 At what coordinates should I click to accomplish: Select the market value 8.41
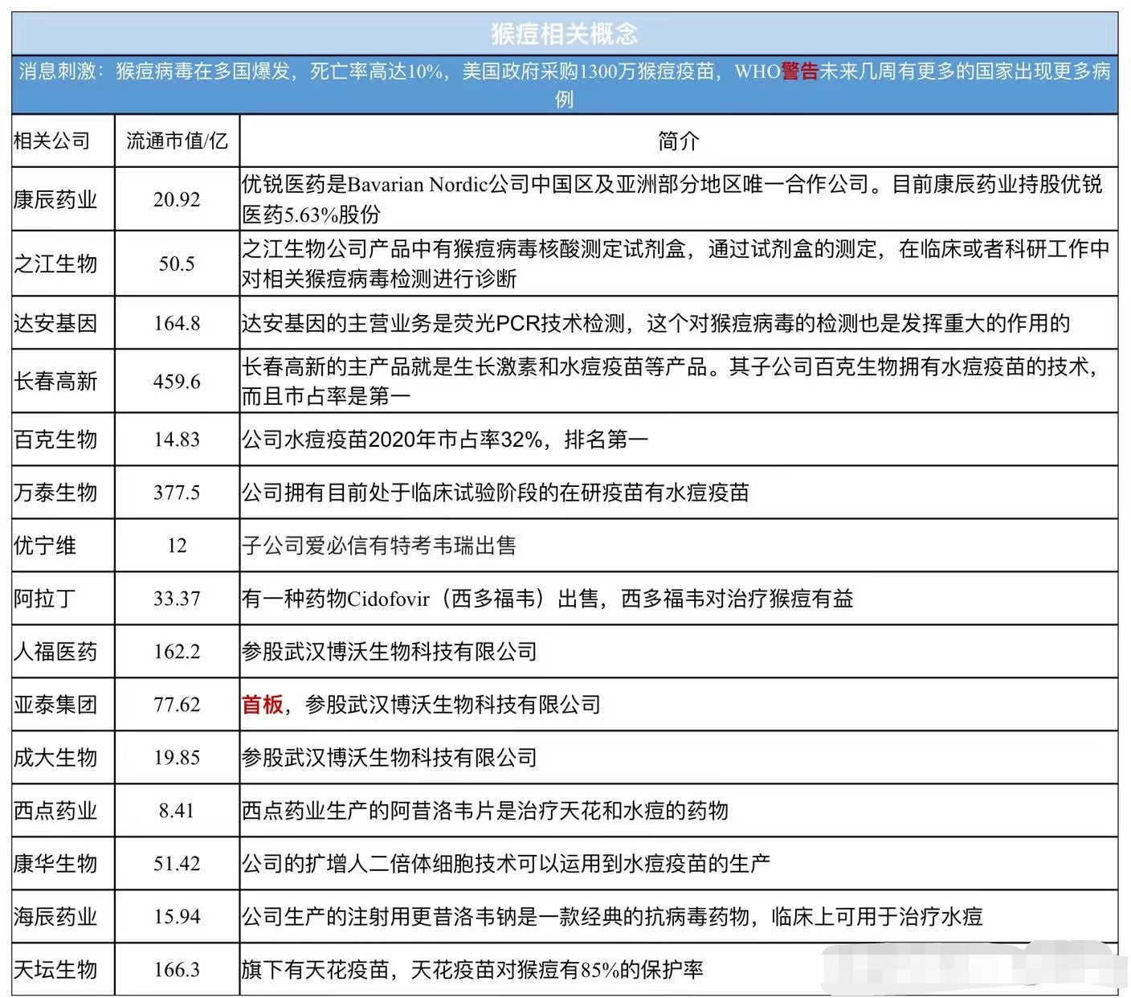point(177,811)
